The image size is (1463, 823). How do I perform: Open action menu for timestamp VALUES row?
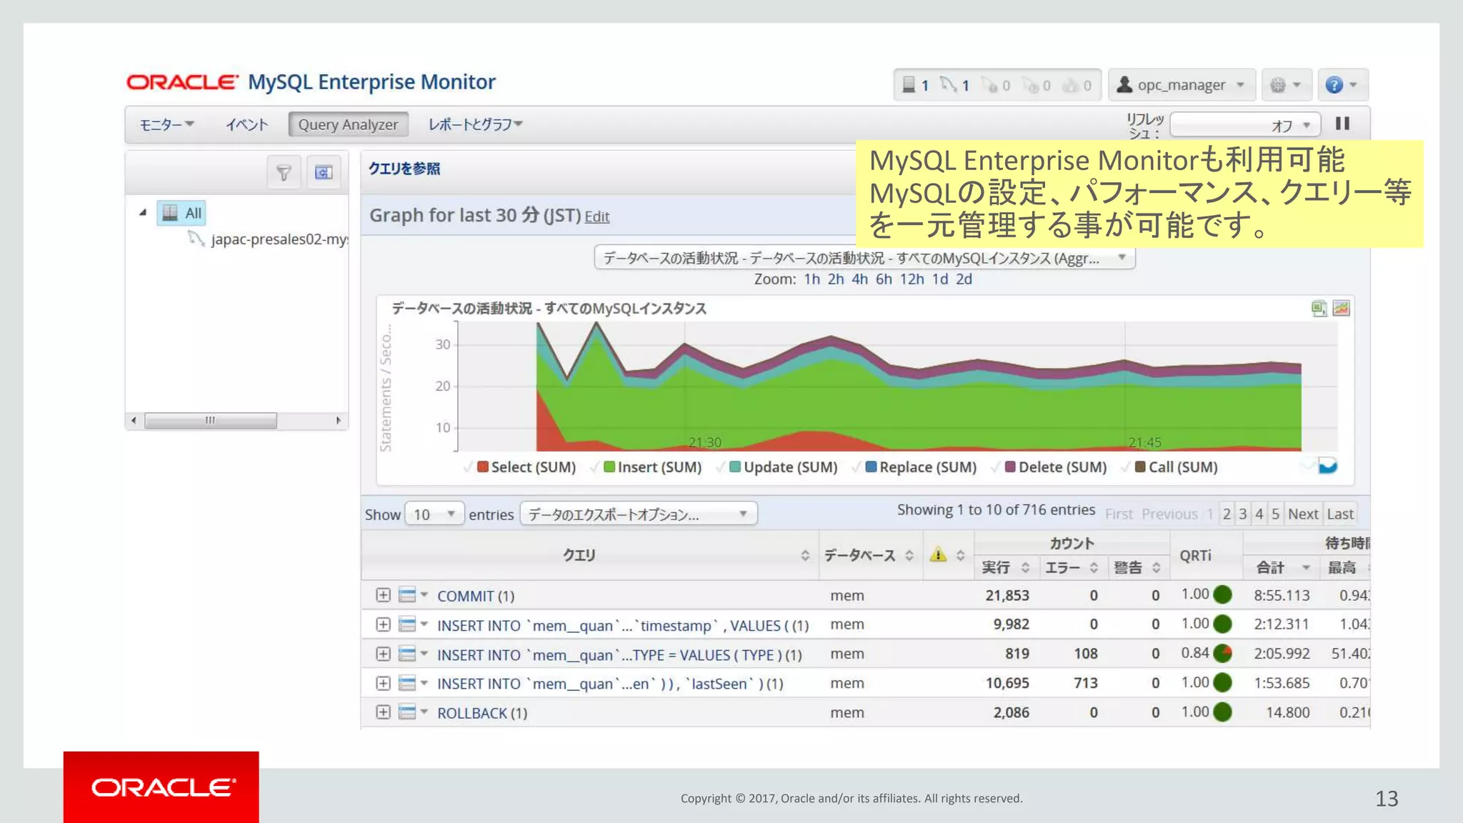click(413, 624)
